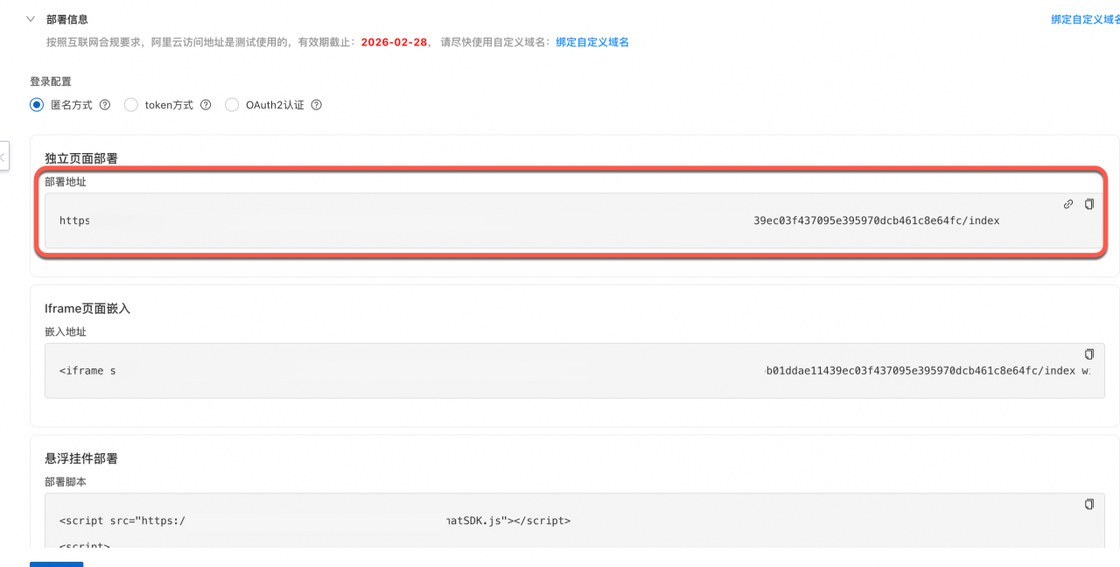Click the 登录配置 label
Screen dimensions: 1120x567
pos(51,81)
